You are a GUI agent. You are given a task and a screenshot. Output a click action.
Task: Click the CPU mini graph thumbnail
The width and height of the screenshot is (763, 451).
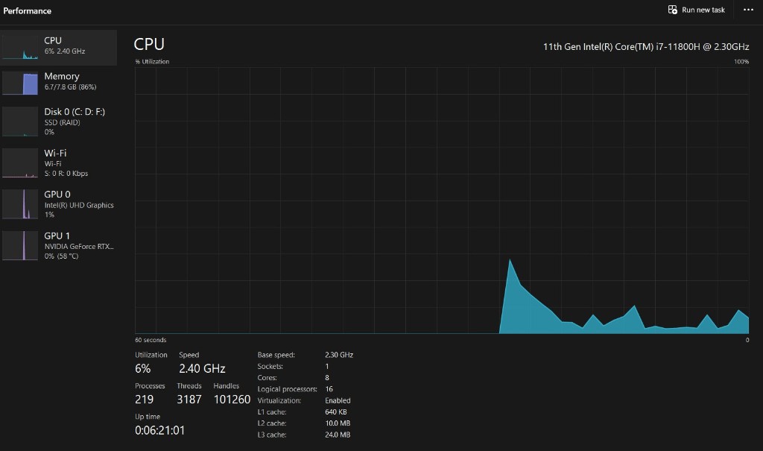[x=20, y=48]
